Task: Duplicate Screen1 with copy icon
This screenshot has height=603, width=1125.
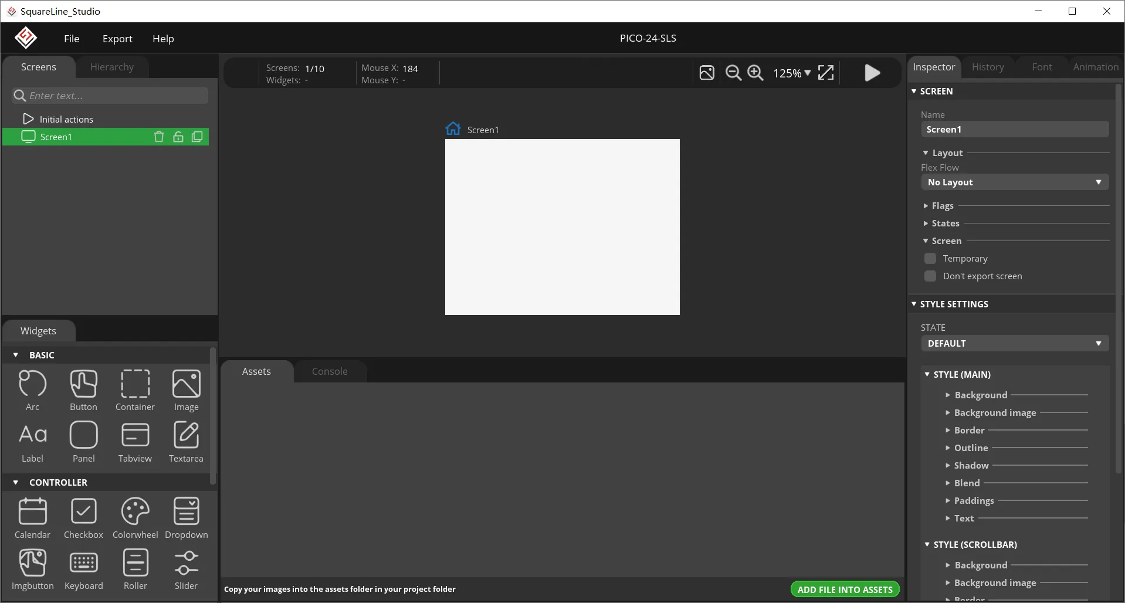Action: pos(197,137)
